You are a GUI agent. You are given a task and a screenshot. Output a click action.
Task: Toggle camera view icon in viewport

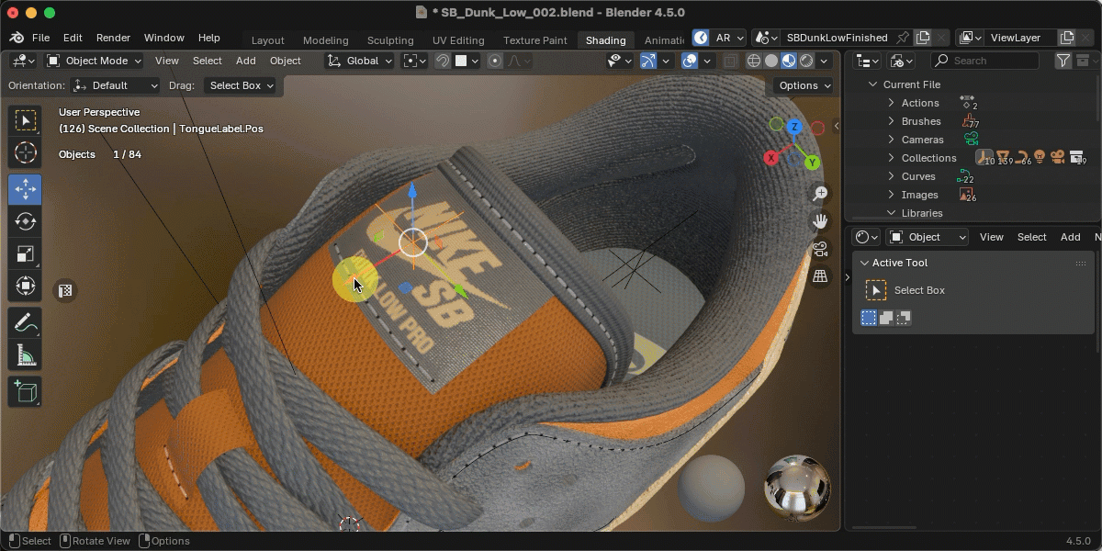(x=820, y=249)
